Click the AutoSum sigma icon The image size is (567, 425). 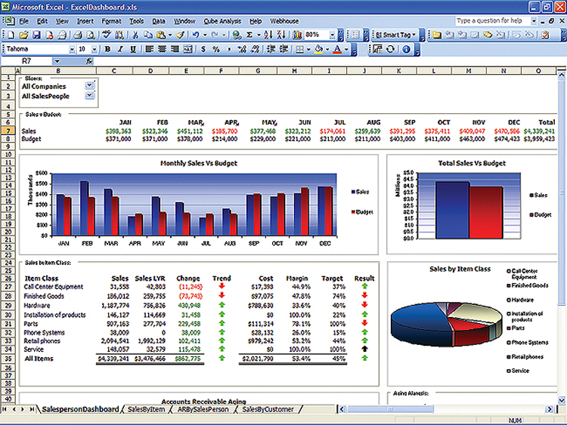coord(249,35)
